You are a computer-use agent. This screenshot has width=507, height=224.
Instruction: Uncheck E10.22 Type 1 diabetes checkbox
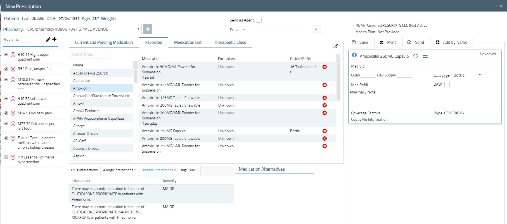[6, 138]
